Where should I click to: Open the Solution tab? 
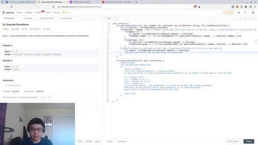(x=28, y=18)
